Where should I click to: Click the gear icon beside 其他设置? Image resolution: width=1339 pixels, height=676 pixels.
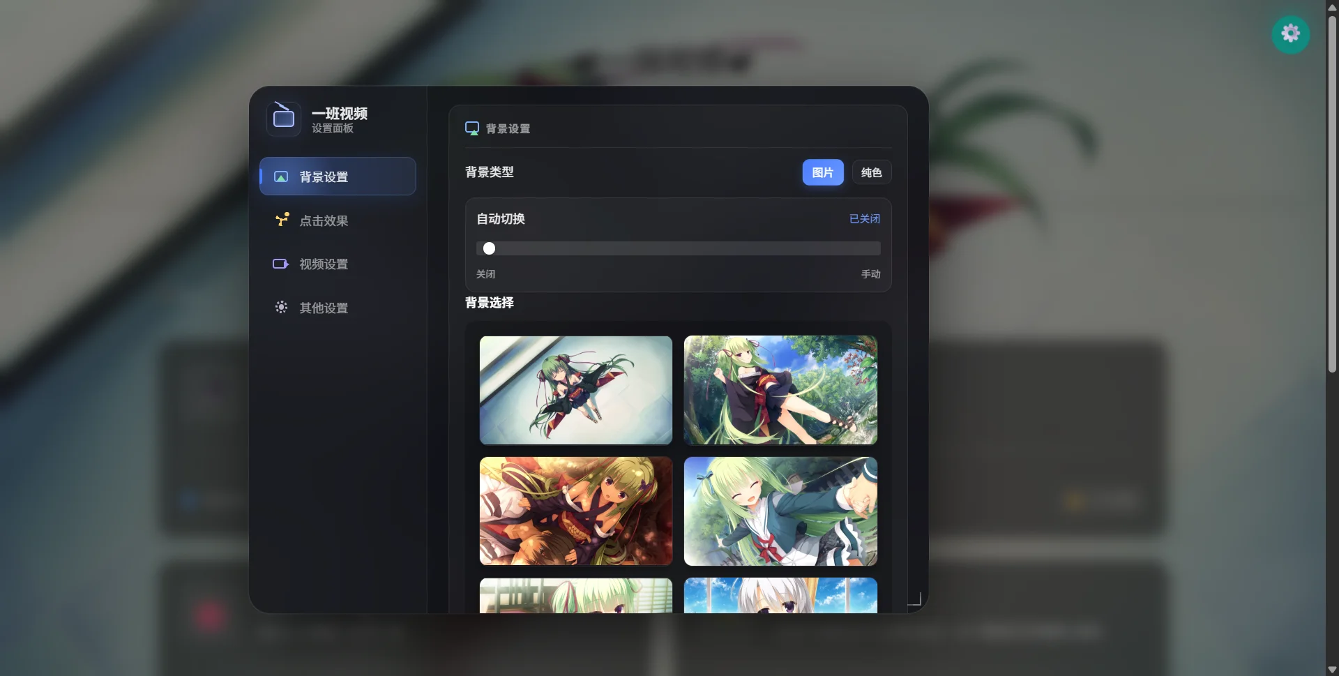pos(281,308)
